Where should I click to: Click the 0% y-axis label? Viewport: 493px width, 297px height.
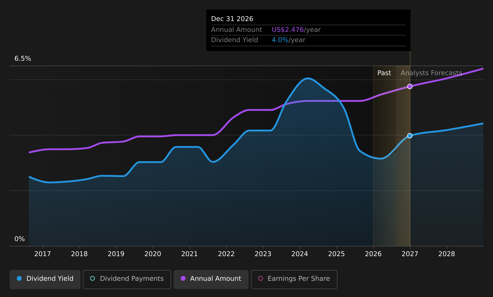coord(20,239)
